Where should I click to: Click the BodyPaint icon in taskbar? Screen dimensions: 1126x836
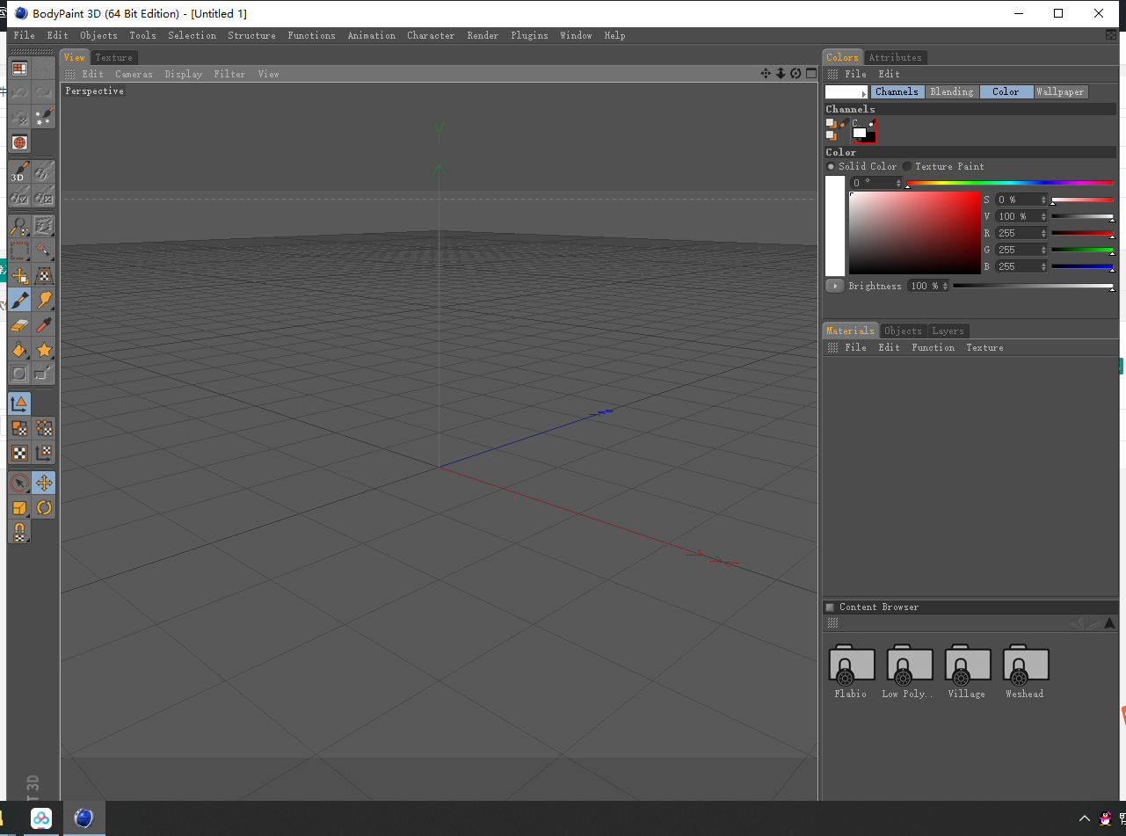[x=84, y=818]
